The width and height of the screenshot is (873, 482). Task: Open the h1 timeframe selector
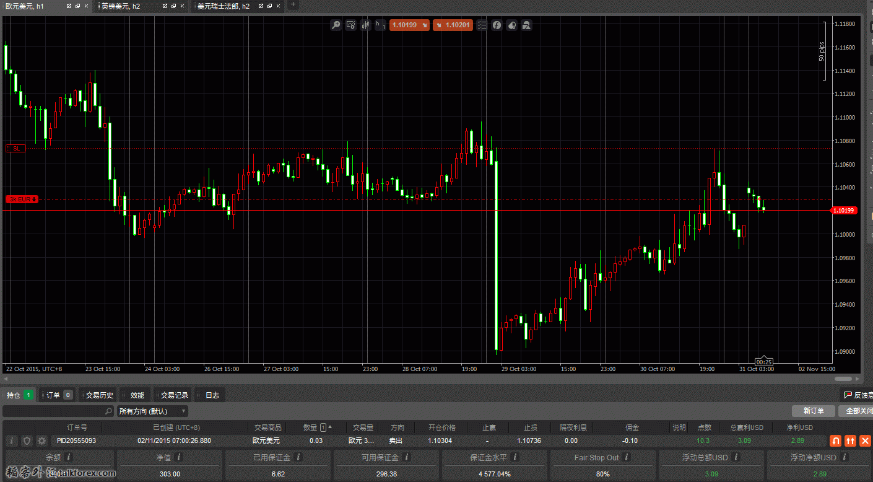380,25
